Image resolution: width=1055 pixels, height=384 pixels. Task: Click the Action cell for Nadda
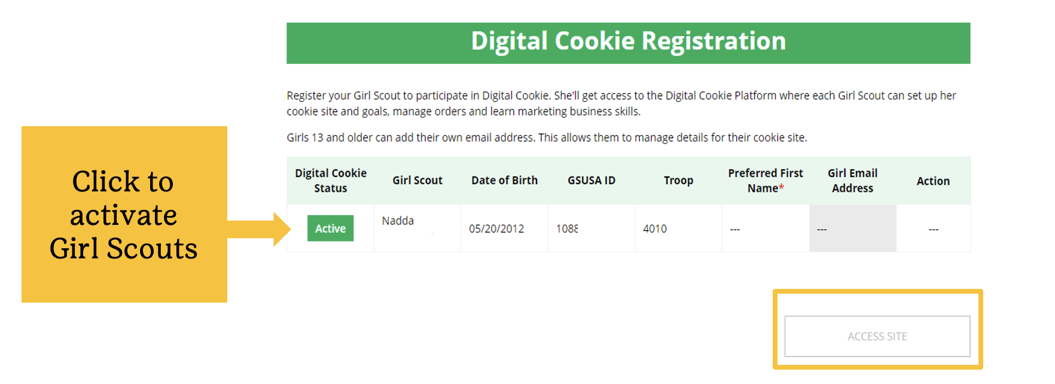click(x=933, y=229)
